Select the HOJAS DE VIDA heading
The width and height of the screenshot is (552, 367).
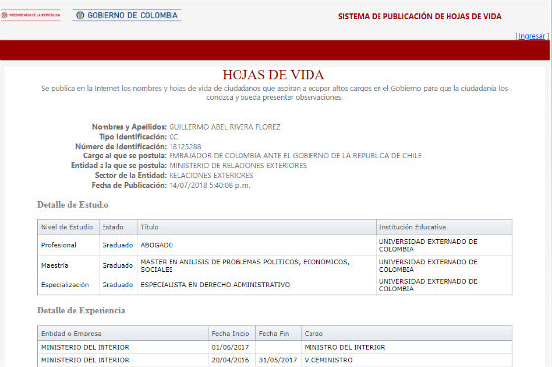[273, 75]
